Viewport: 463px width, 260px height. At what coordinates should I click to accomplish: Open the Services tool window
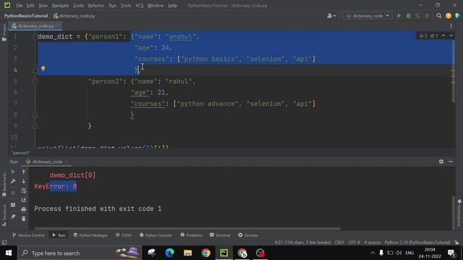point(248,235)
